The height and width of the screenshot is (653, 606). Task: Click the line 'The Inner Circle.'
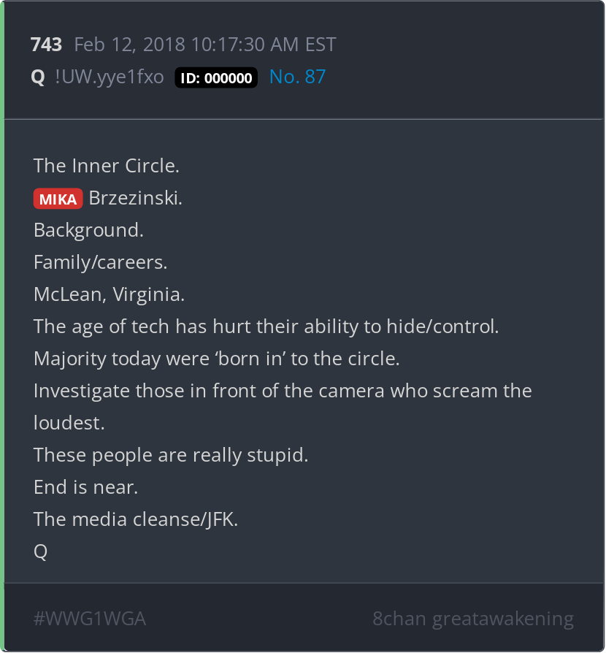pyautogui.click(x=107, y=166)
